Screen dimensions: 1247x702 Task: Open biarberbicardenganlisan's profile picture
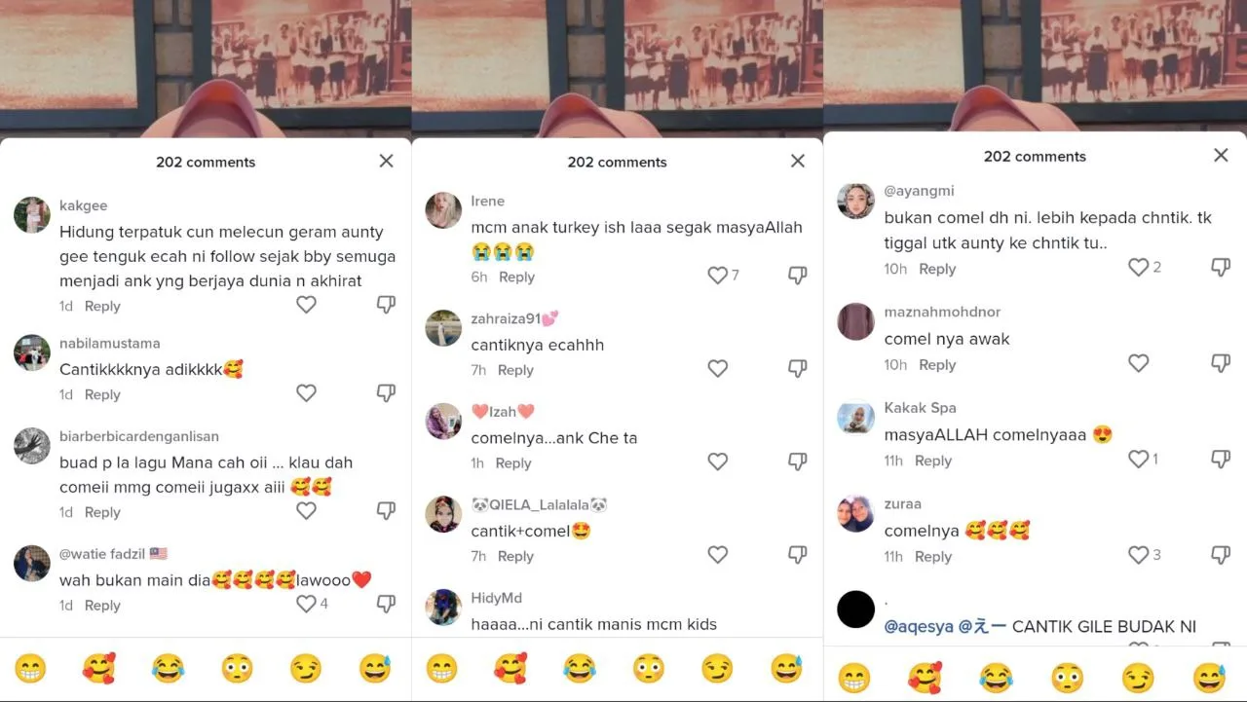point(32,446)
